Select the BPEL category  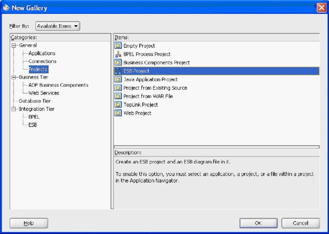coord(34,117)
